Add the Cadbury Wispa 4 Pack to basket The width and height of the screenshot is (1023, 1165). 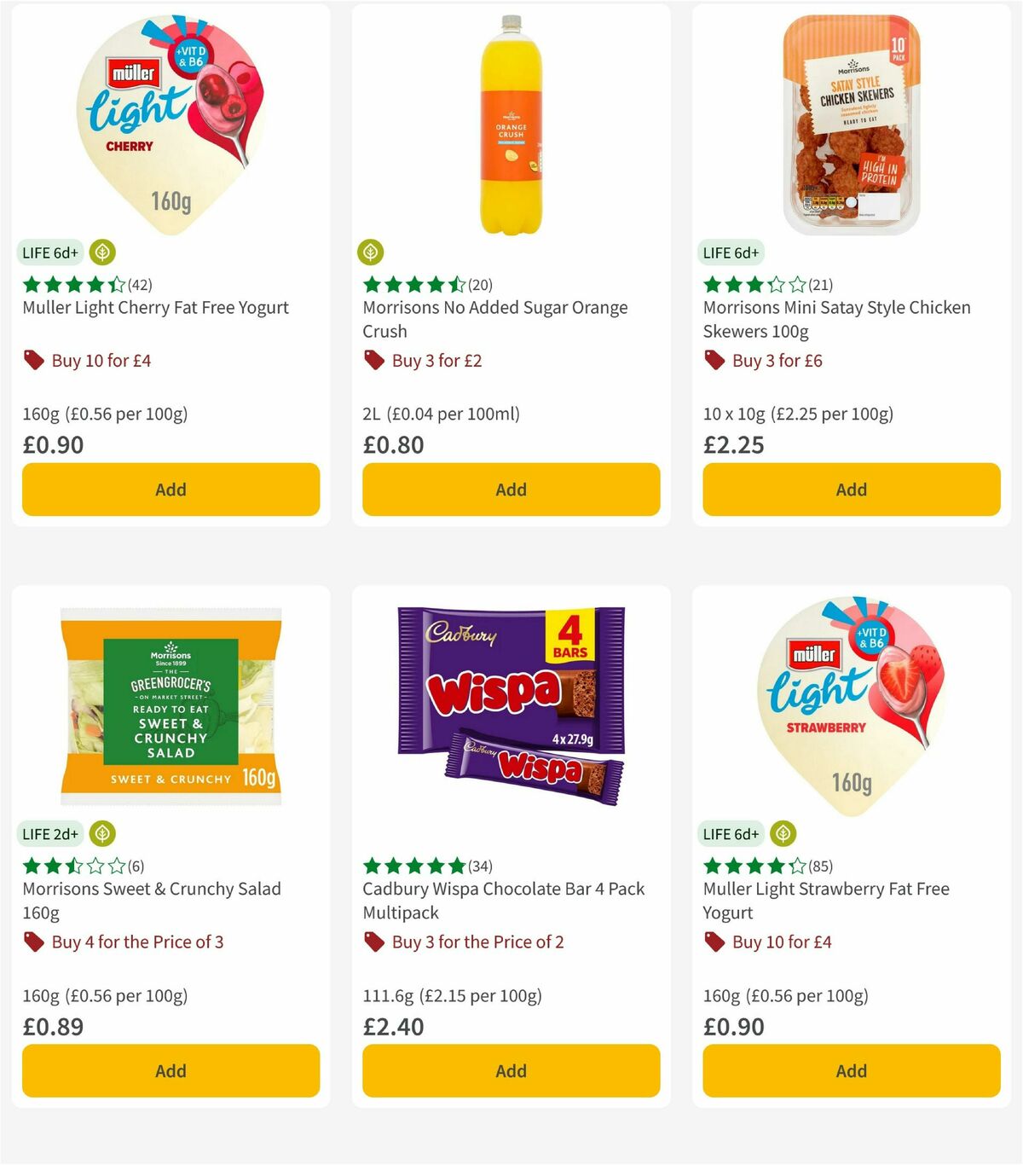coord(510,1070)
